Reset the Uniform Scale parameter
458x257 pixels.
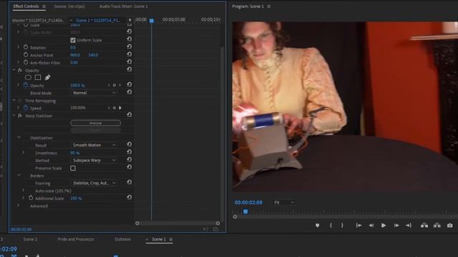tap(129, 39)
